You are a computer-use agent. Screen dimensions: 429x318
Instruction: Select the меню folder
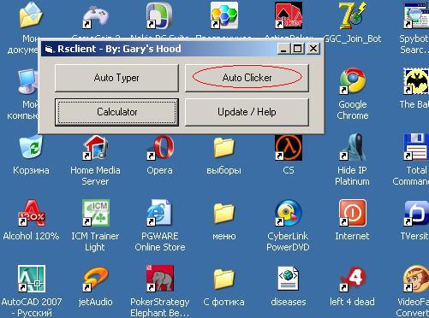(x=224, y=213)
